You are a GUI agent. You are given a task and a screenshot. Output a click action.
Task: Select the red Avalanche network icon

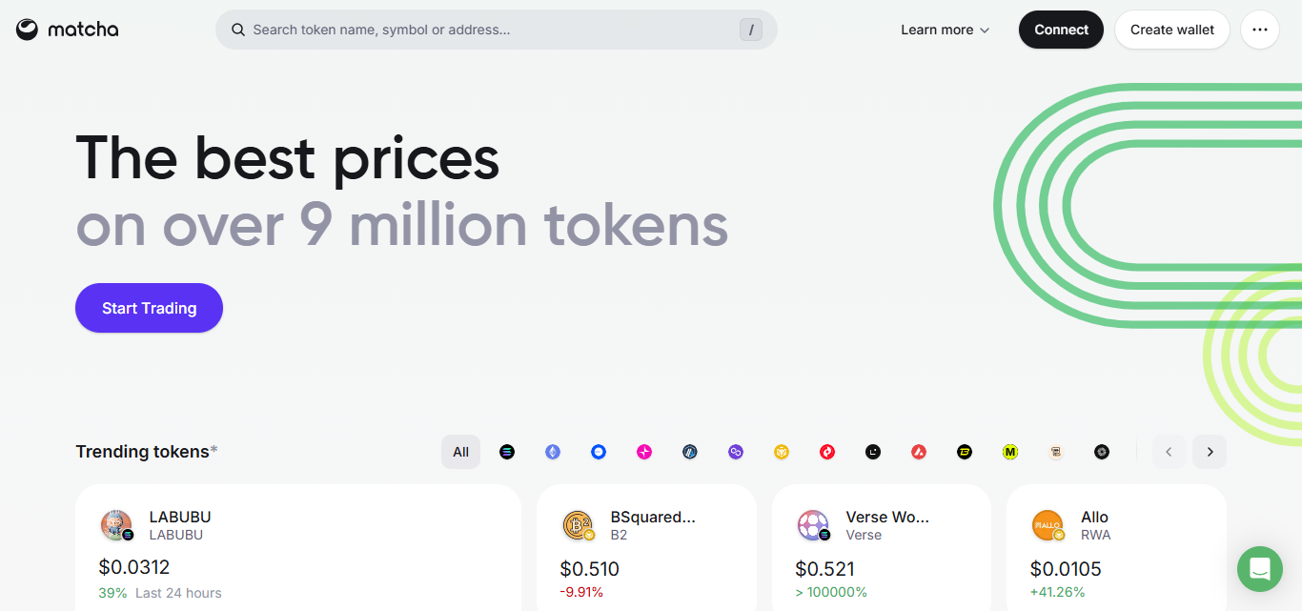(919, 452)
